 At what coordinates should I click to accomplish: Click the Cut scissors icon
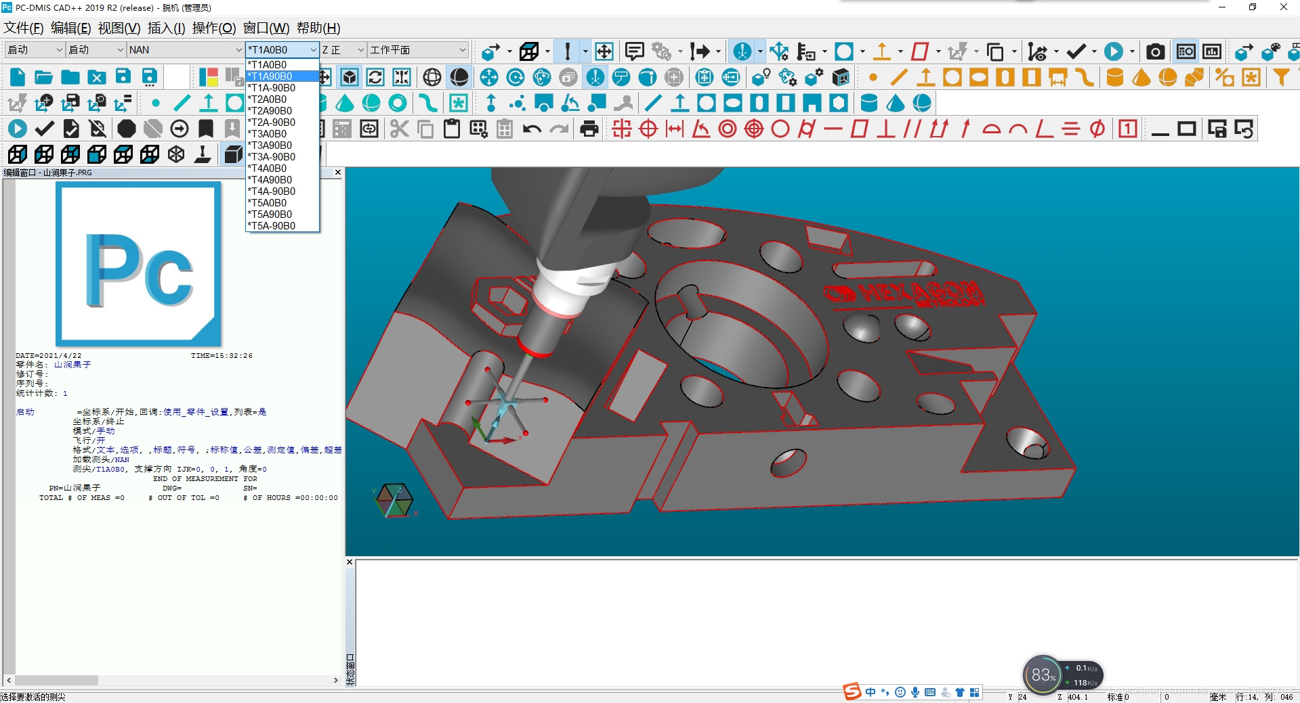pos(400,129)
